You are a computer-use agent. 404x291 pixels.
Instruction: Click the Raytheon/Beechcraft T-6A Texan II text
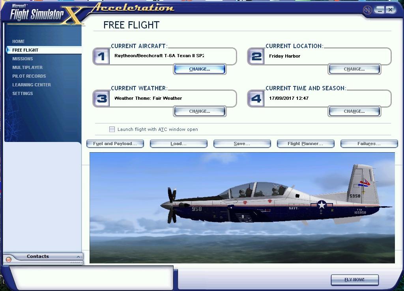point(159,56)
